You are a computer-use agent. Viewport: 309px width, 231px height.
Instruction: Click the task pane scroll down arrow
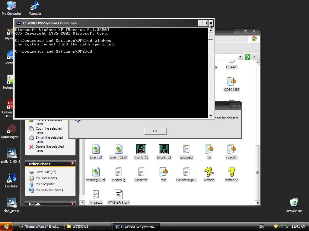(82, 203)
